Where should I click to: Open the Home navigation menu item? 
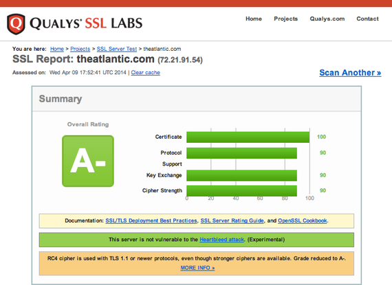[254, 19]
